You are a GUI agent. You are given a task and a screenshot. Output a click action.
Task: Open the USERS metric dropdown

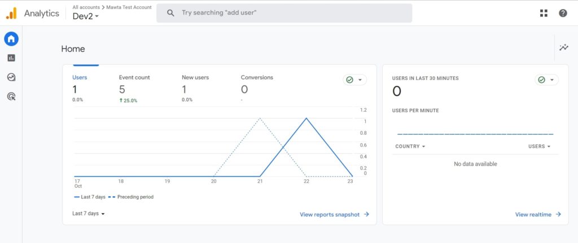[x=539, y=147]
